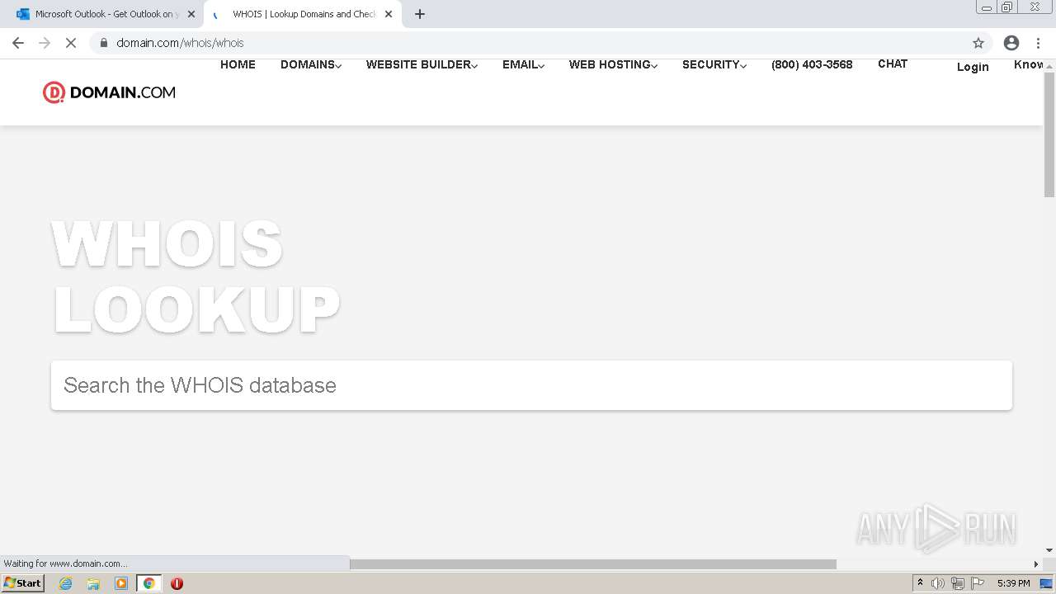Click the horizontal page scrollbar thumb
This screenshot has height=594, width=1056.
593,564
